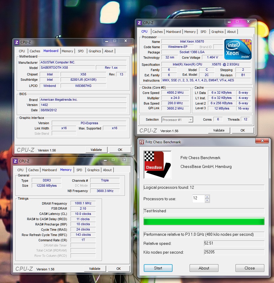
Task: Click Validate in Memory window
Action: tap(95, 269)
